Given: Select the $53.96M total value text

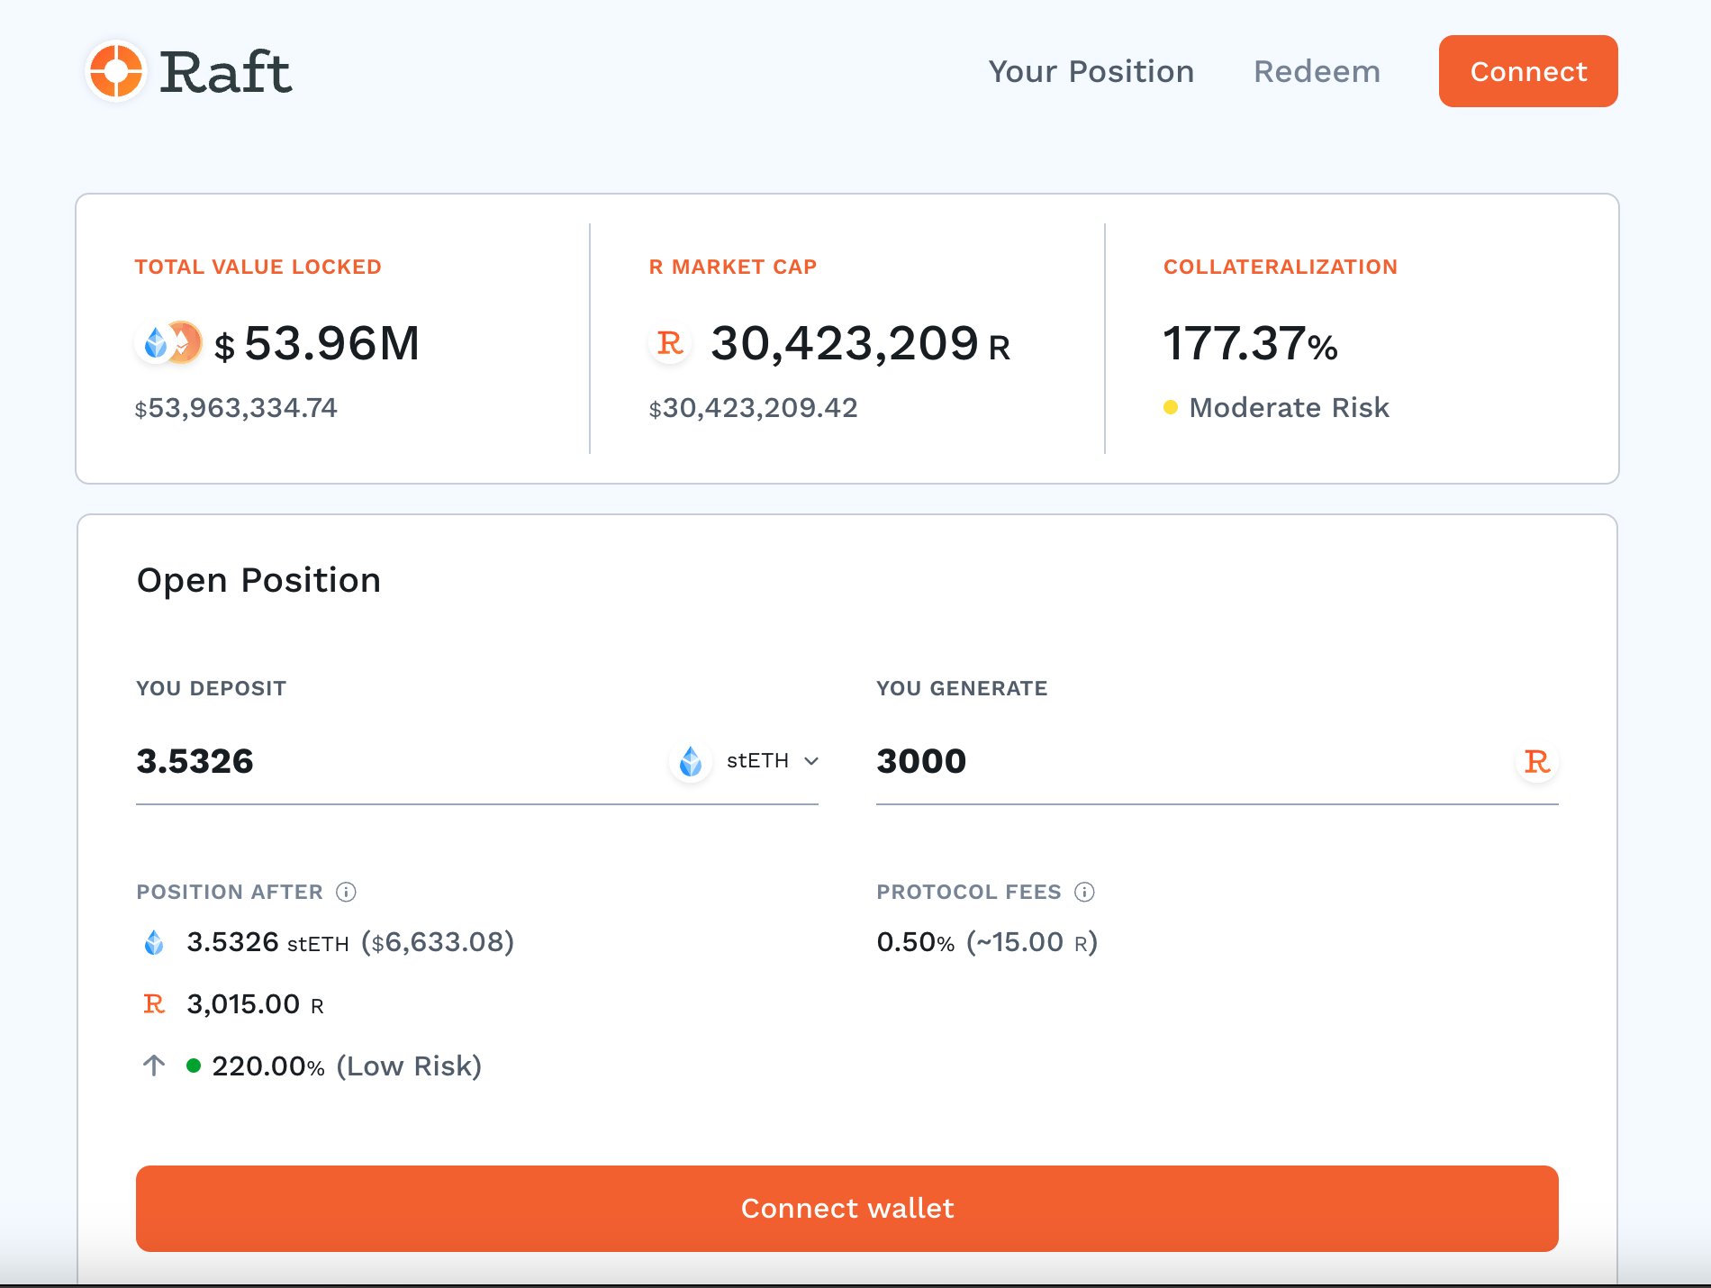Looking at the screenshot, I should coord(317,343).
